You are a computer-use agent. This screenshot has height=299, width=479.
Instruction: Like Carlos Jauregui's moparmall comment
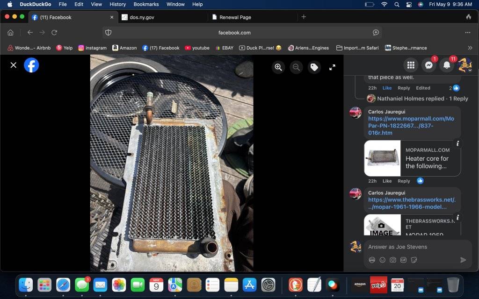387,181
